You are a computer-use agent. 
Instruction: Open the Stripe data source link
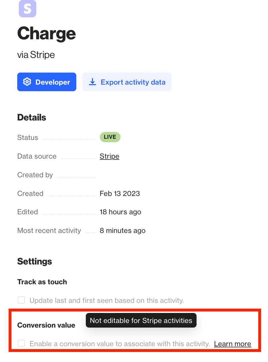click(x=109, y=156)
